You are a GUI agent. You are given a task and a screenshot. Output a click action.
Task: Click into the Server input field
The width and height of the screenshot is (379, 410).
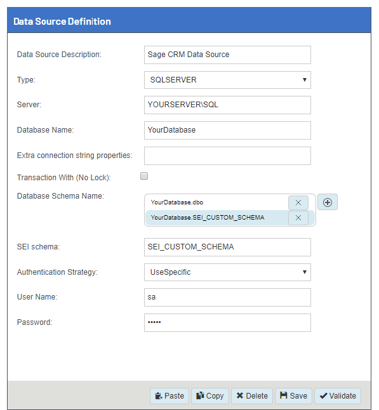[x=227, y=105]
